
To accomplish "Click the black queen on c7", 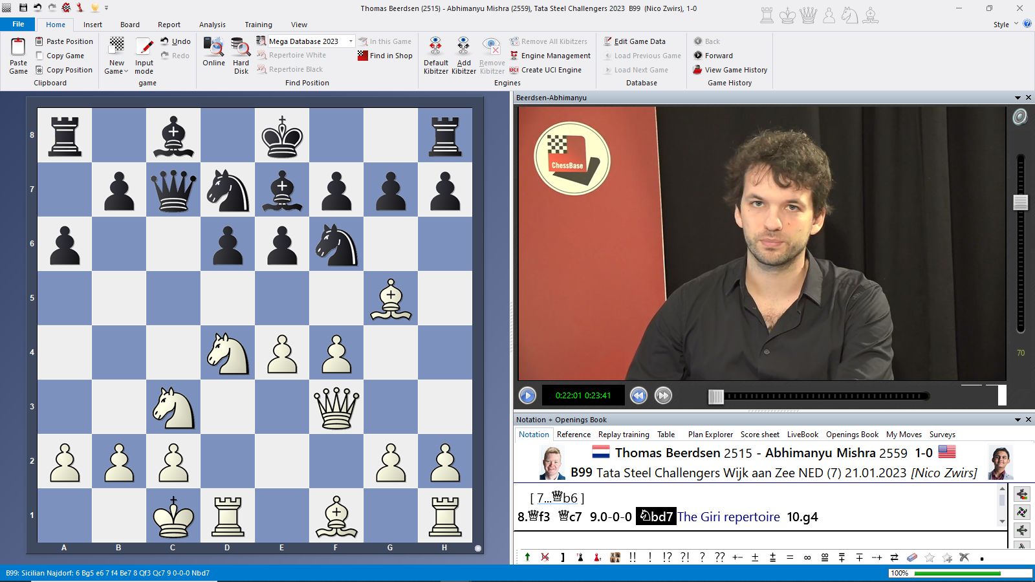I will (x=173, y=190).
